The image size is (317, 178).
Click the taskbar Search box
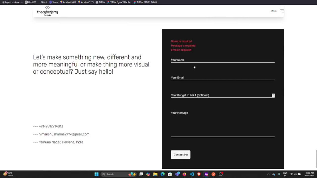[x=119, y=174]
